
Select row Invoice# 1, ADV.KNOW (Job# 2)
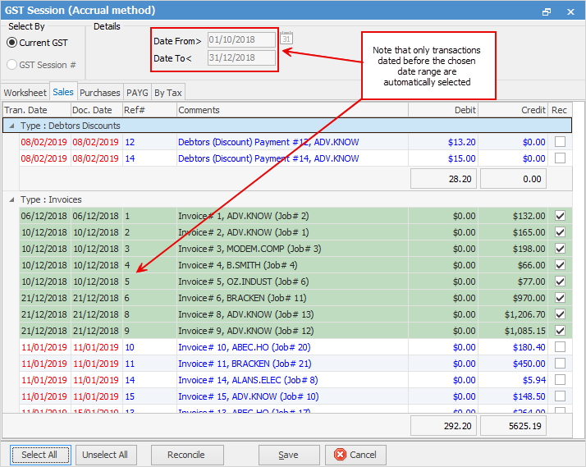295,216
